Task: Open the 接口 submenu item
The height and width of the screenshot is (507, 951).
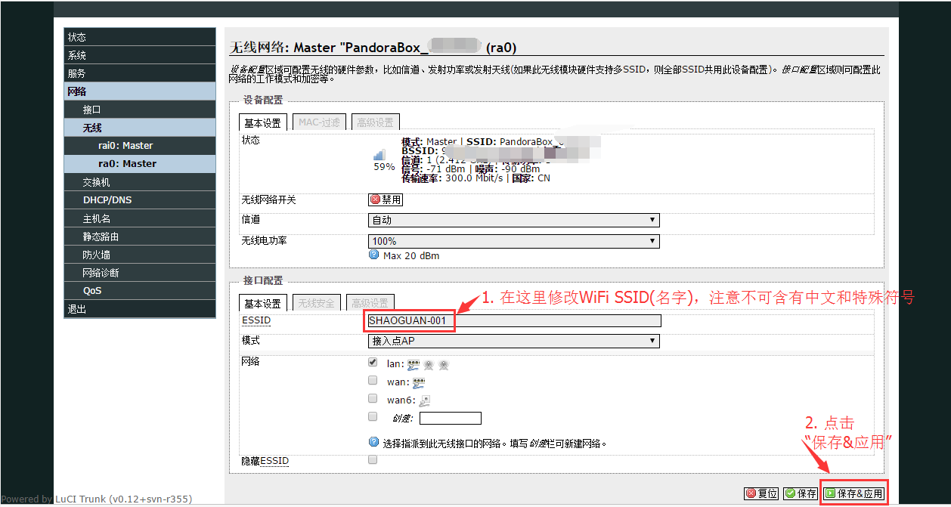Action: click(x=140, y=110)
